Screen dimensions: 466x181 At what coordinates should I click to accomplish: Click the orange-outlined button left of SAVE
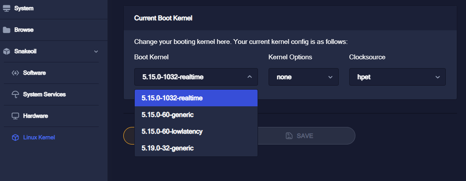(x=129, y=136)
